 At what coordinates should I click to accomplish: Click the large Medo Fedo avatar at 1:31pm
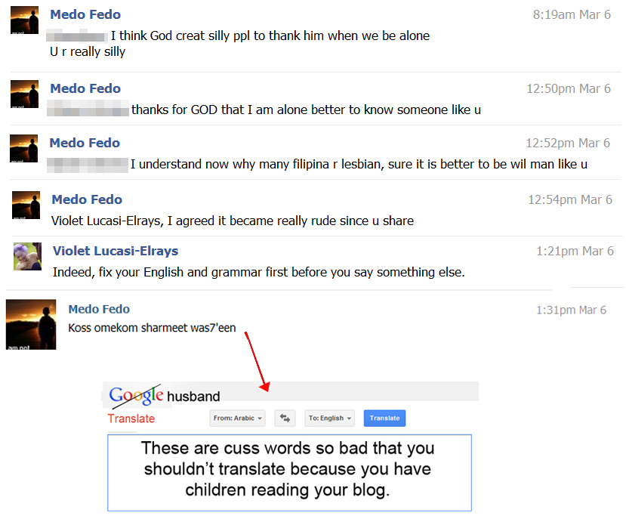point(31,324)
